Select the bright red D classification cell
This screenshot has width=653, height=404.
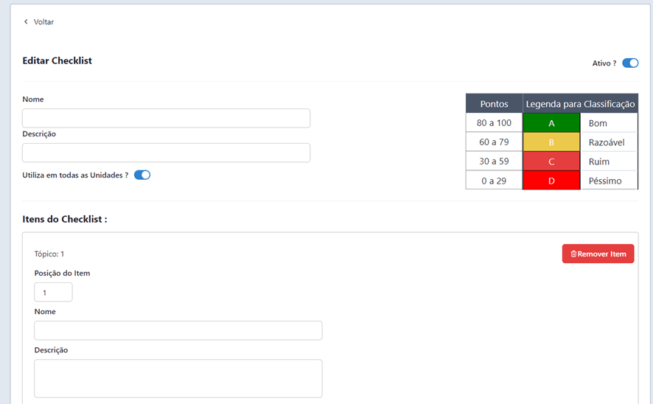click(x=551, y=181)
